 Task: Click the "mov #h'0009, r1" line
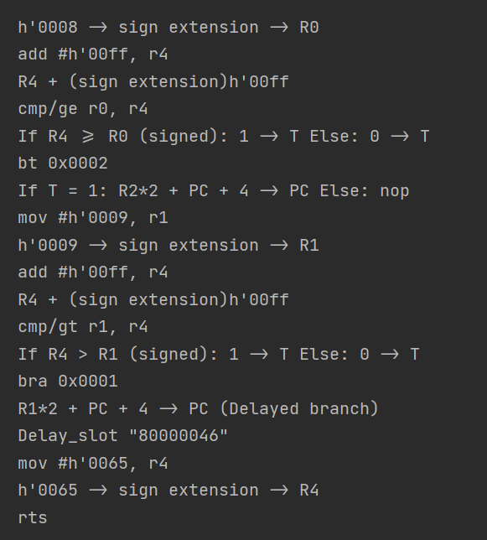tap(93, 218)
